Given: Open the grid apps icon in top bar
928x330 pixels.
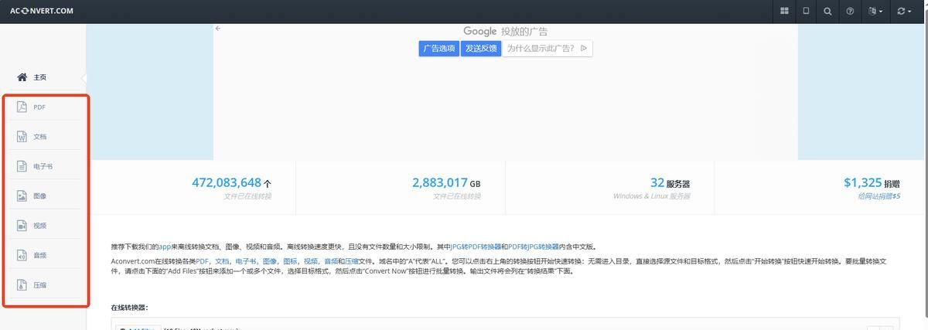Looking at the screenshot, I should (x=784, y=12).
